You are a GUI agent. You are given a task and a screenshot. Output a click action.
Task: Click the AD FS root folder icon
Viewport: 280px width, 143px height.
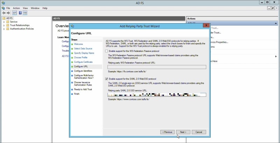coord(4,18)
